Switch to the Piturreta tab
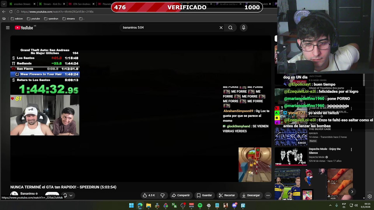This screenshot has height=210, width=374. [x=105, y=4]
